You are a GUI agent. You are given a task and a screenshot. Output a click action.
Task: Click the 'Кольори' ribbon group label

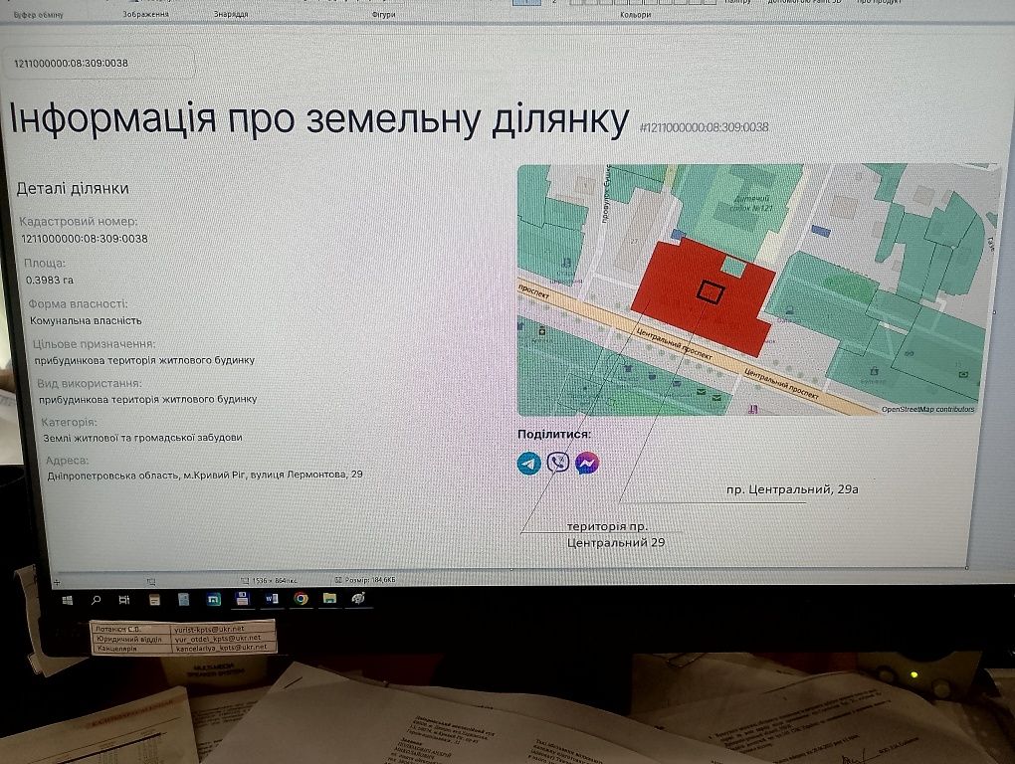(635, 14)
